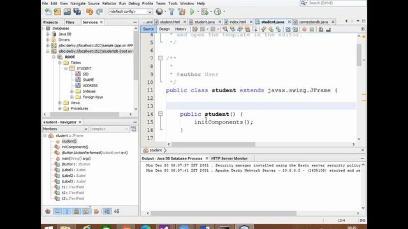Switch to the Projects tab
Image resolution: width=408 pixels, height=229 pixels.
click(x=50, y=22)
